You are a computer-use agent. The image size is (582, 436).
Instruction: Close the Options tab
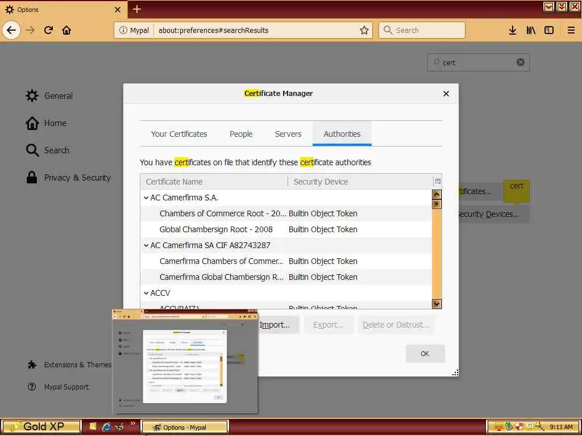click(x=118, y=10)
